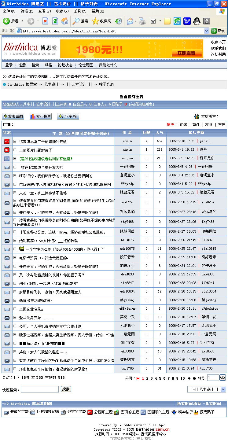Click the last page arrow in pagination
Viewport: 228px width, 442px height.
coord(194,378)
